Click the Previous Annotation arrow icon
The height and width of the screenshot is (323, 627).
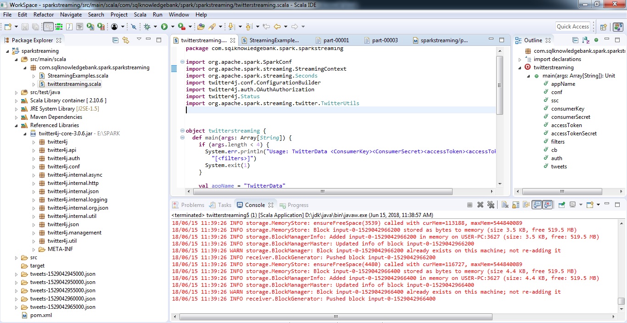click(249, 27)
